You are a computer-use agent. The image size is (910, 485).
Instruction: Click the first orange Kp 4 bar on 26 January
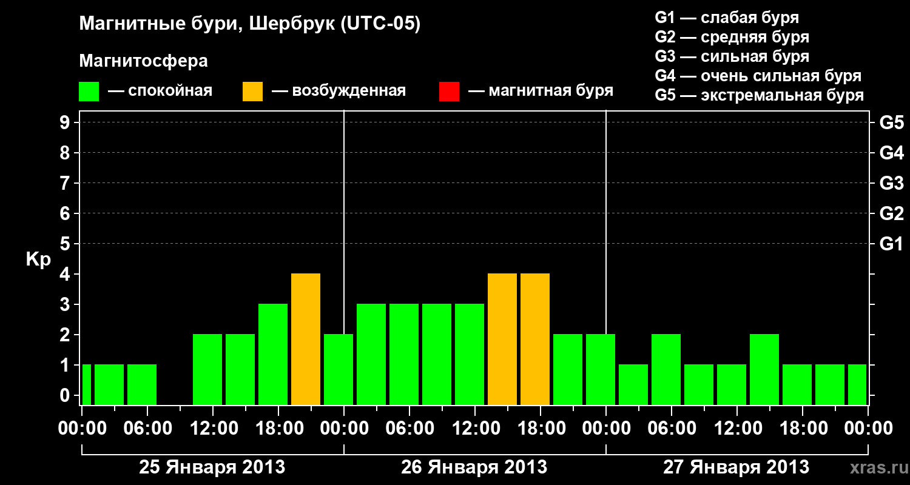tap(502, 339)
